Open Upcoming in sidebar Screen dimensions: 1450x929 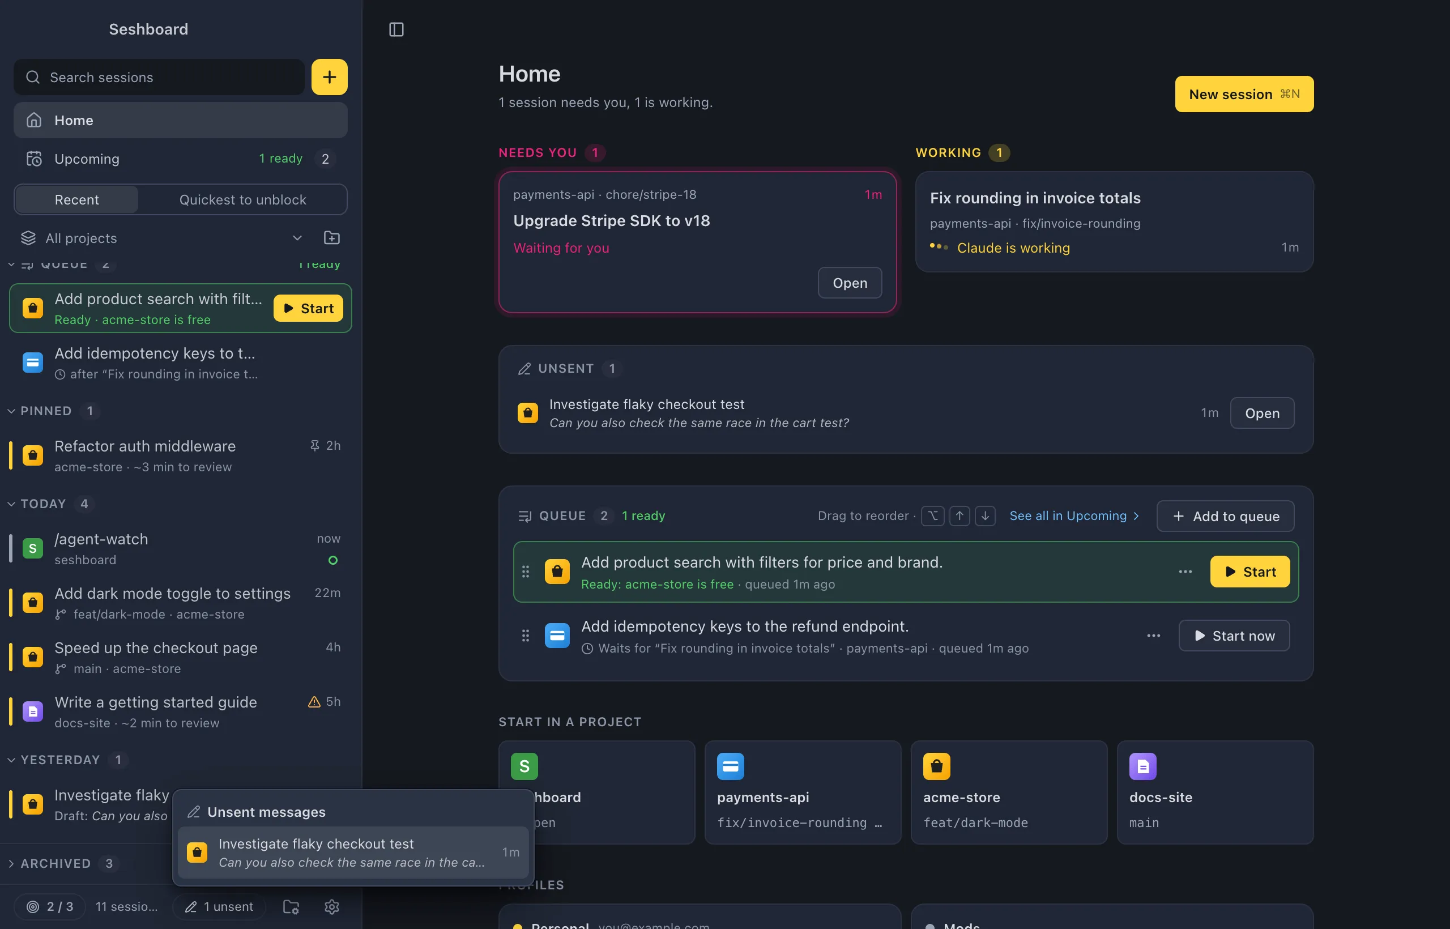[x=180, y=159]
